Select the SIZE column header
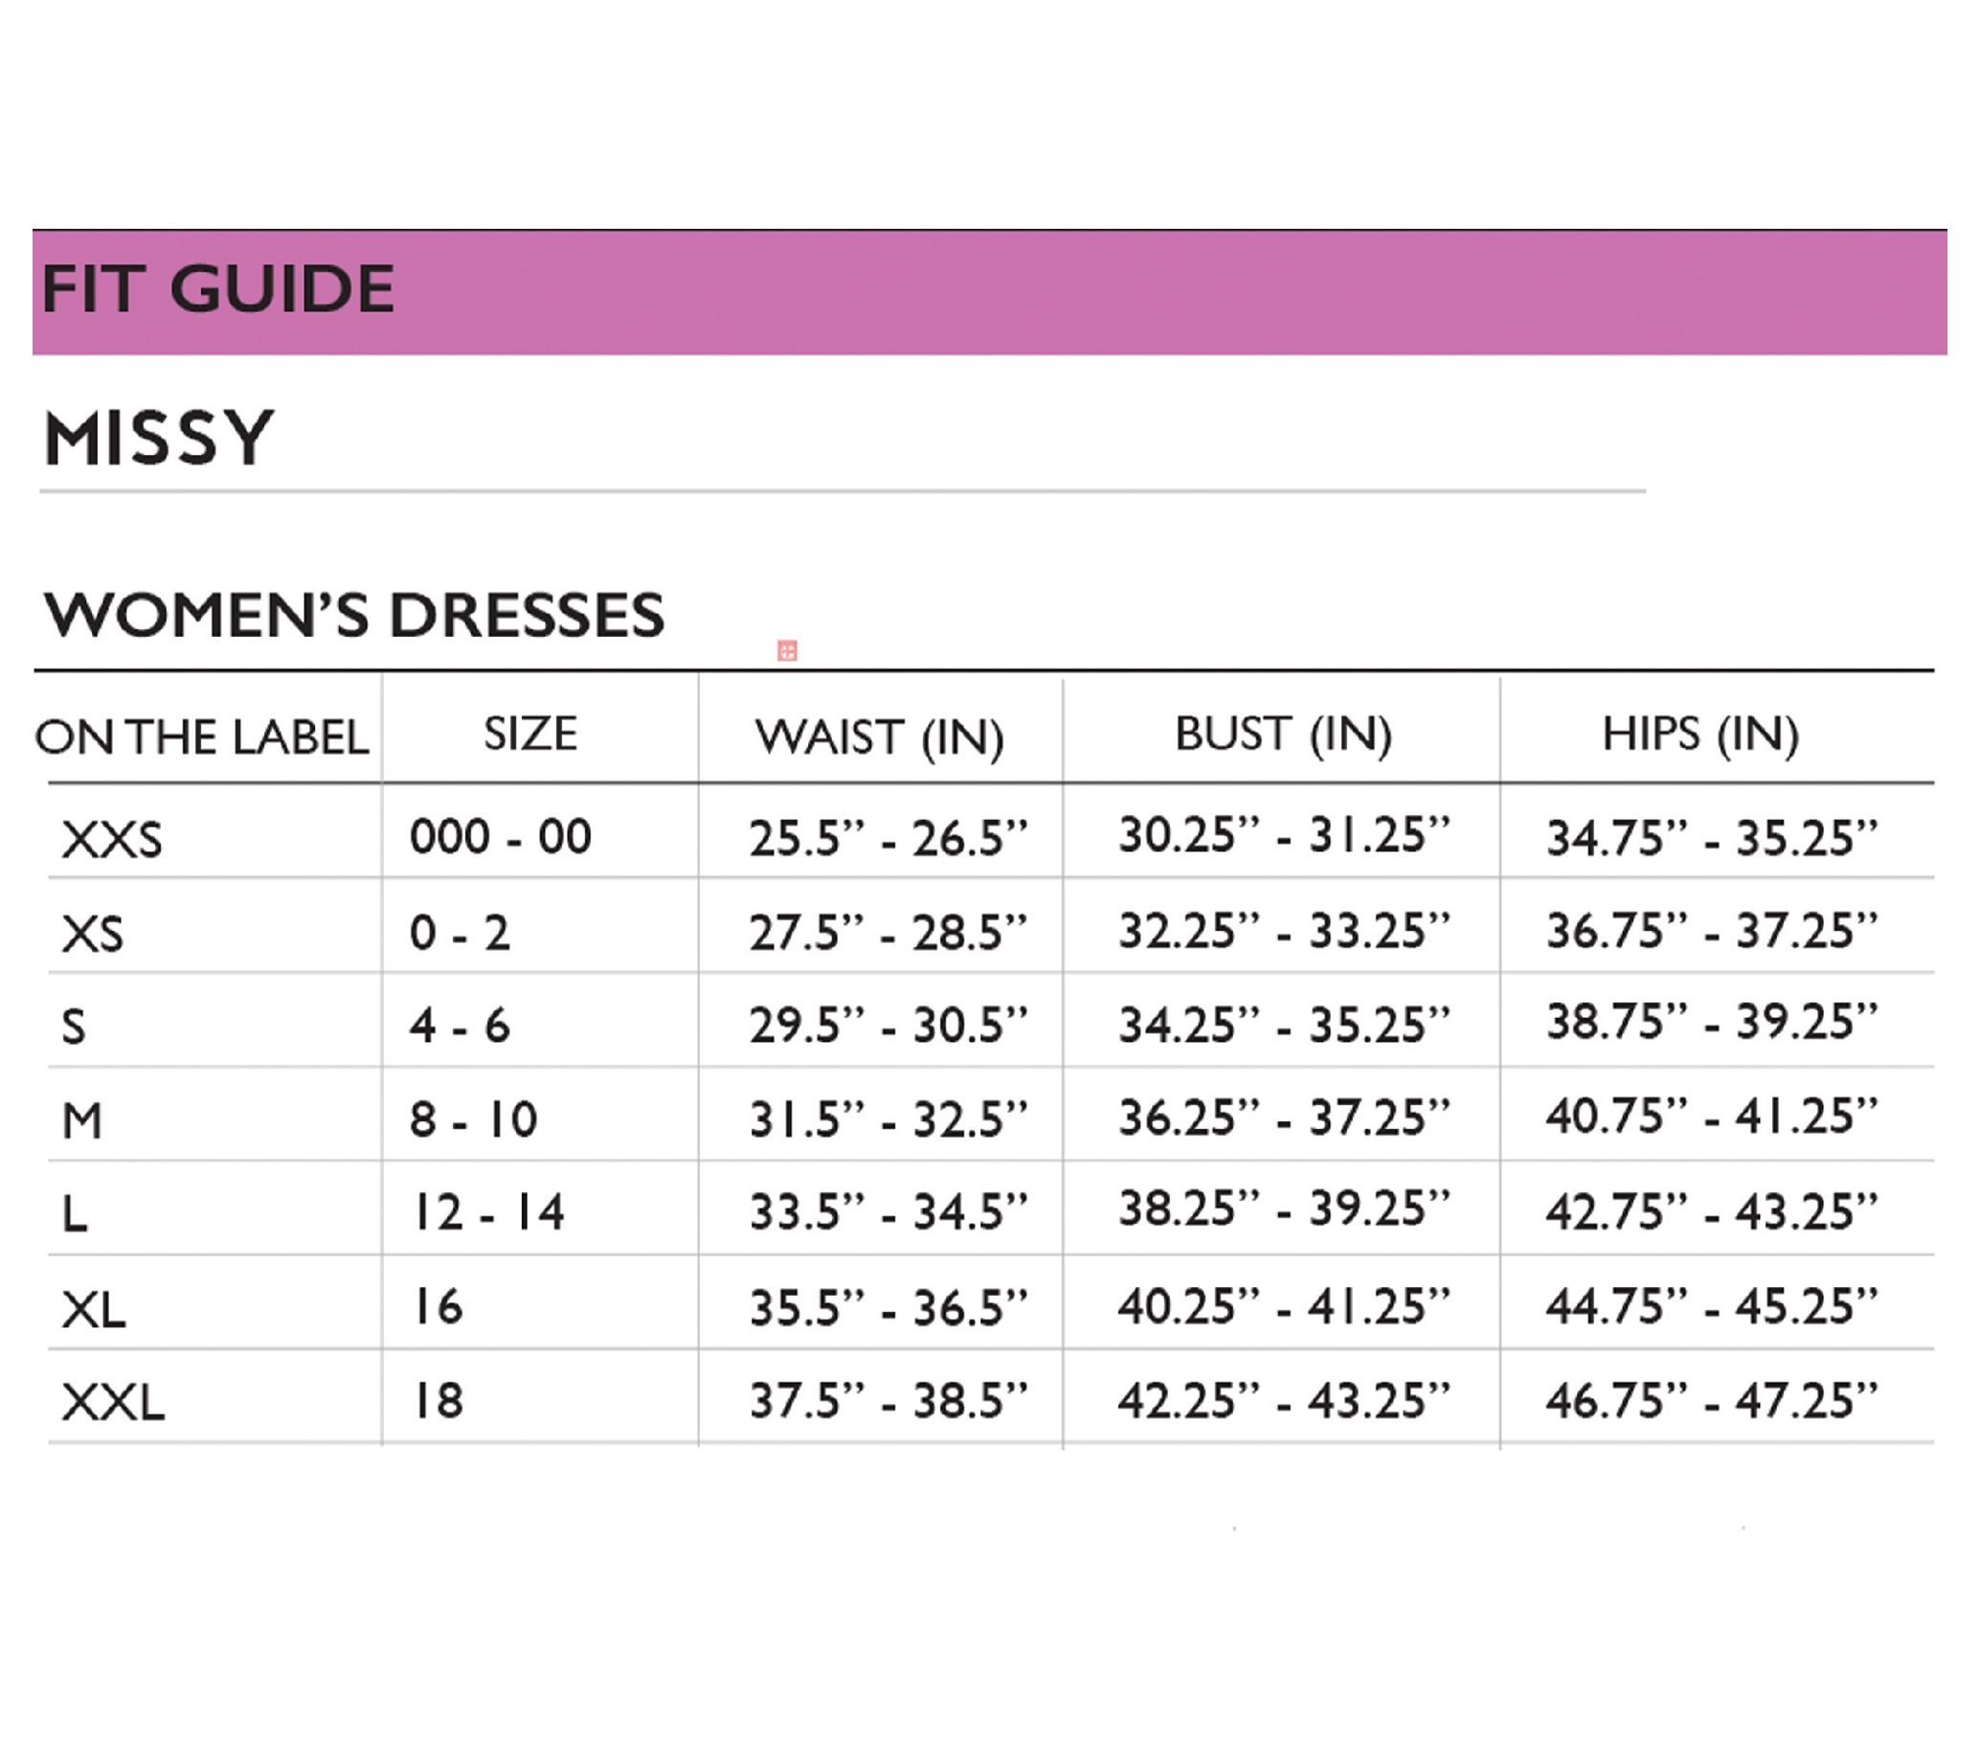The width and height of the screenshot is (1981, 1761). (x=530, y=734)
